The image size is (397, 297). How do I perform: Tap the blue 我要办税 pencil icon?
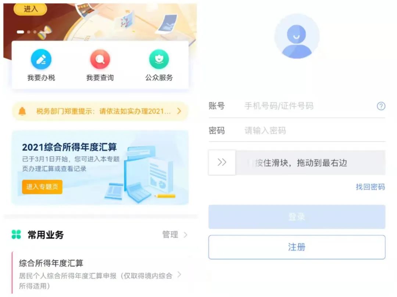(41, 59)
